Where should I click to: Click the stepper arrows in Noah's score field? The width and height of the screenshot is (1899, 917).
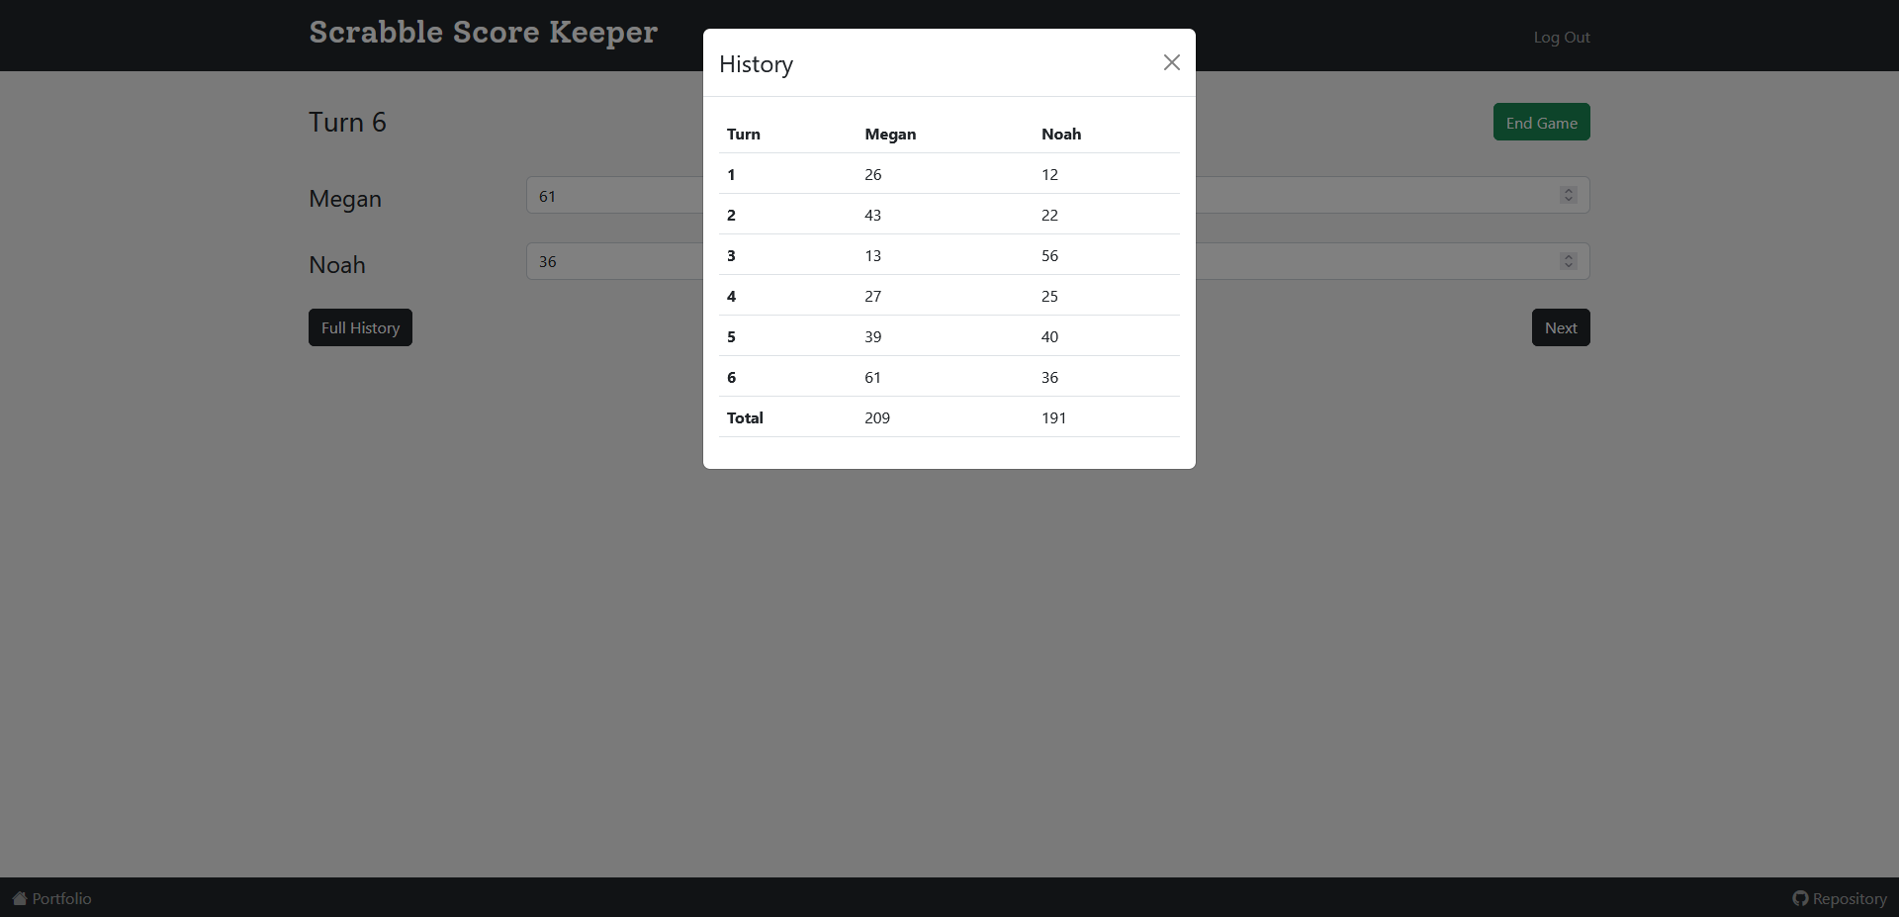[x=1568, y=261]
